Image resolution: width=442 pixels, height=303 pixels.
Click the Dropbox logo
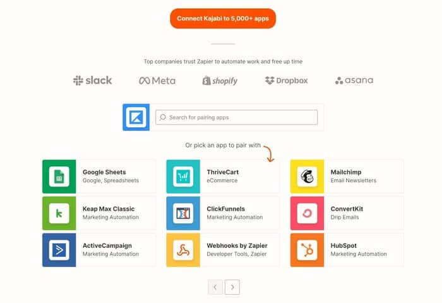coord(287,80)
